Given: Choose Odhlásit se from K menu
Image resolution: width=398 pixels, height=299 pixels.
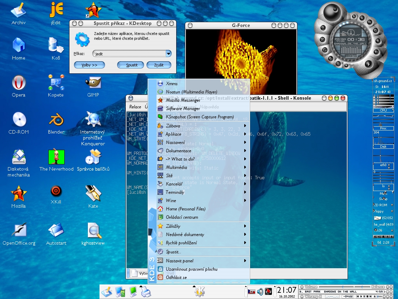Looking at the screenshot, I should 203,278.
